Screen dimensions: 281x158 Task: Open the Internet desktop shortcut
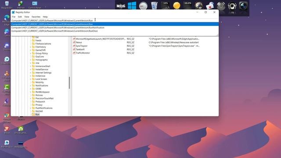(21, 5)
